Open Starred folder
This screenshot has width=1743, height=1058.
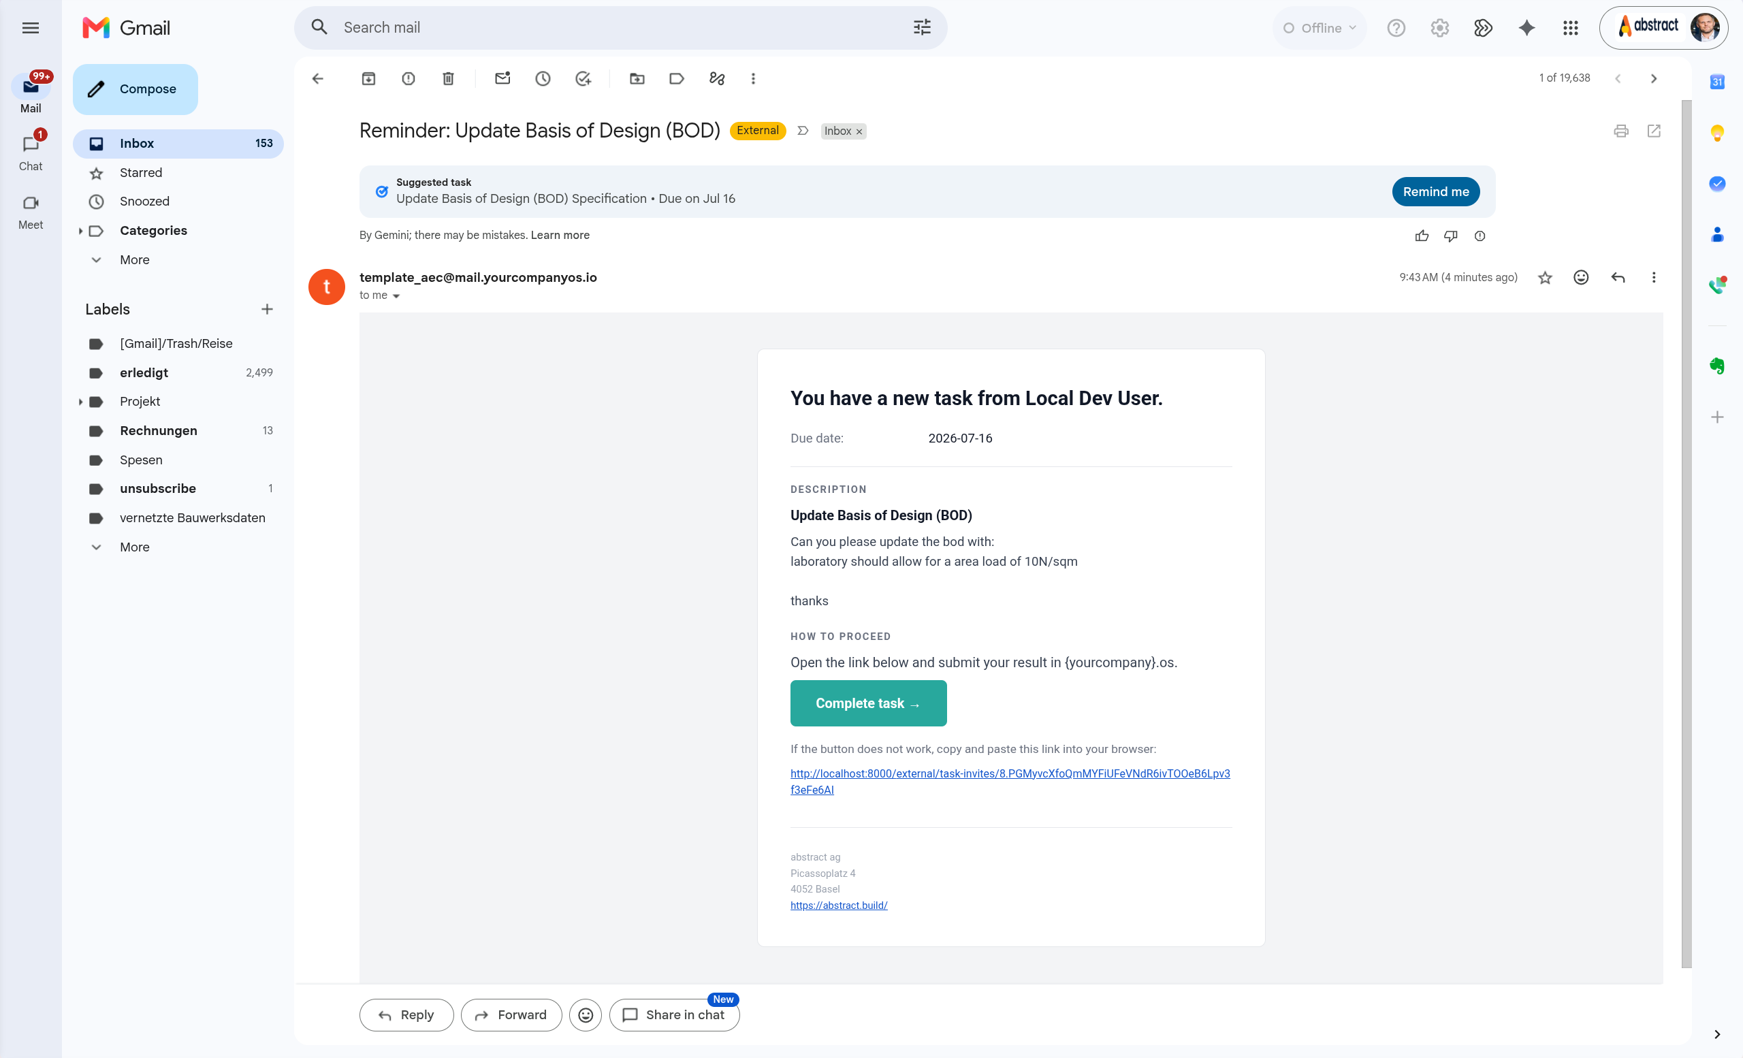[x=178, y=172]
